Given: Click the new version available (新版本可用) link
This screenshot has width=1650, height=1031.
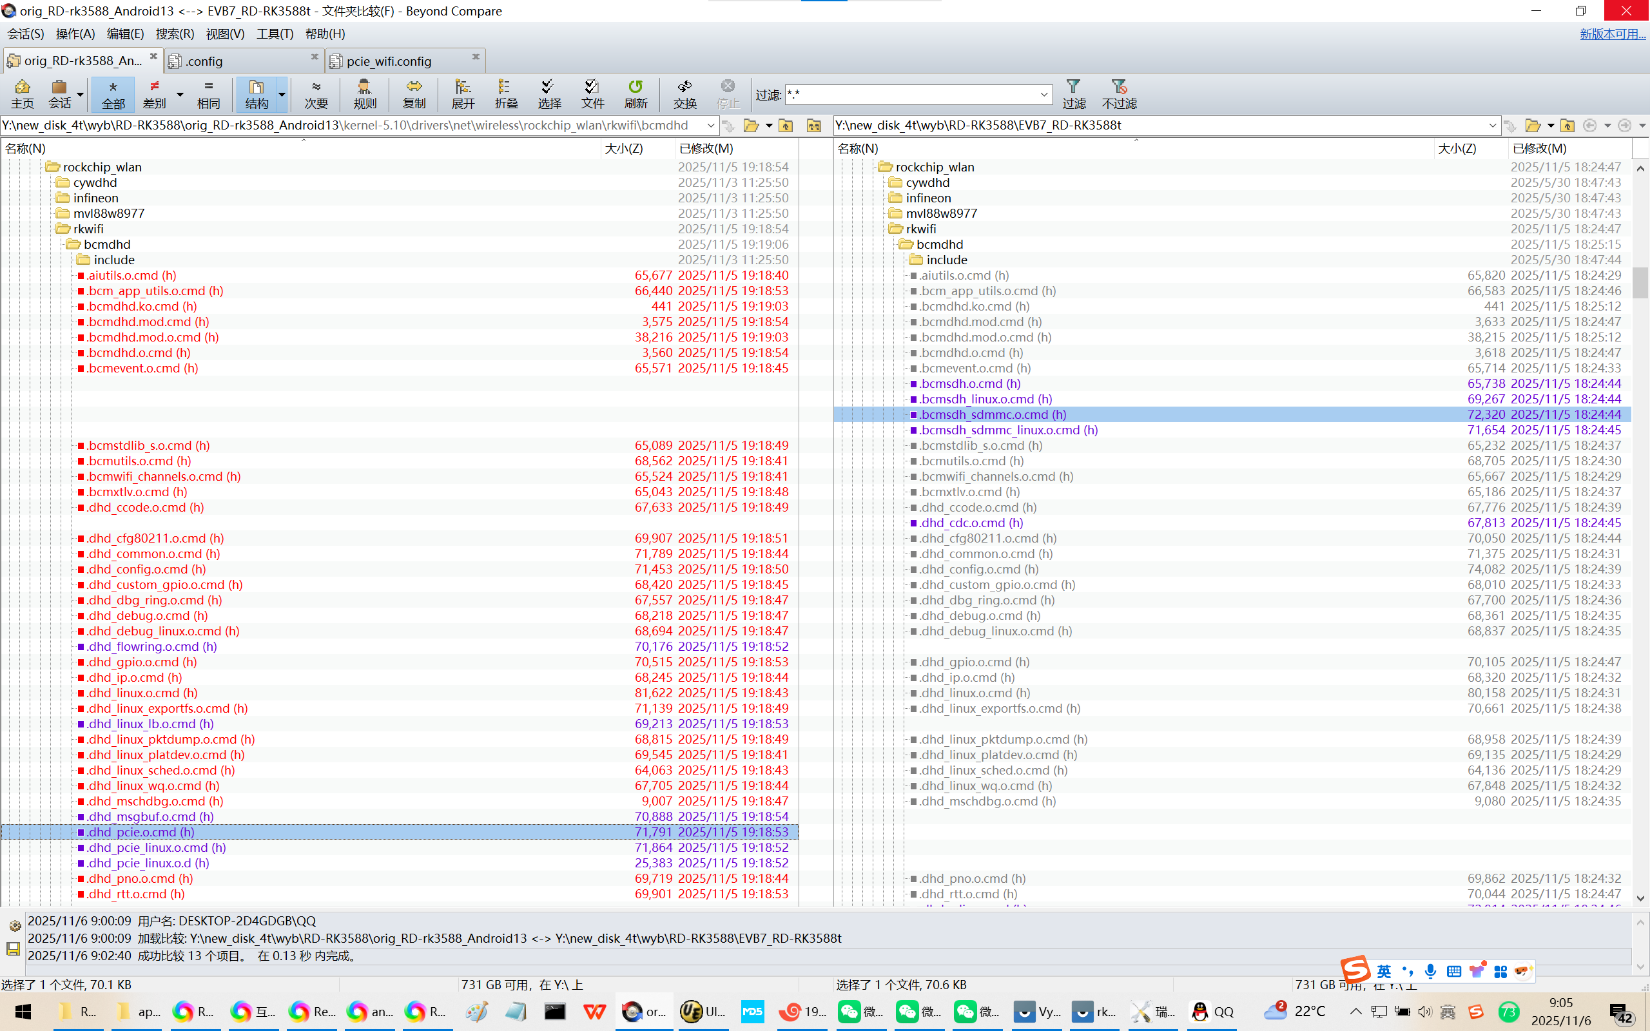Looking at the screenshot, I should tap(1612, 34).
